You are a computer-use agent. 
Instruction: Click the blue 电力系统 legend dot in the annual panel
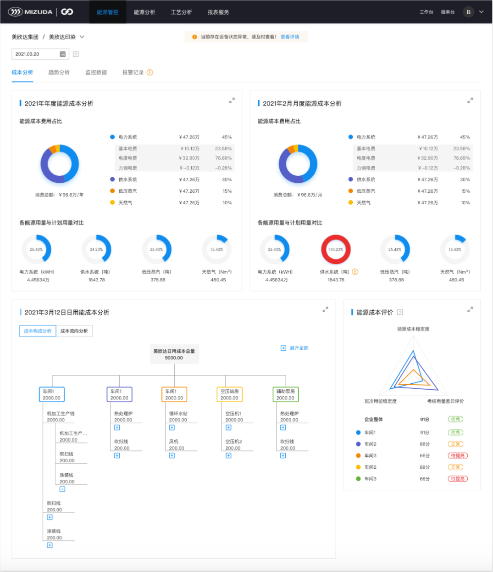click(x=112, y=137)
